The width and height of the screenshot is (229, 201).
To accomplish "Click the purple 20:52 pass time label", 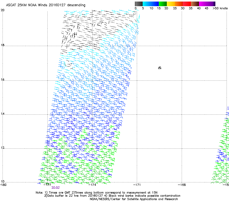I will 55,188.
